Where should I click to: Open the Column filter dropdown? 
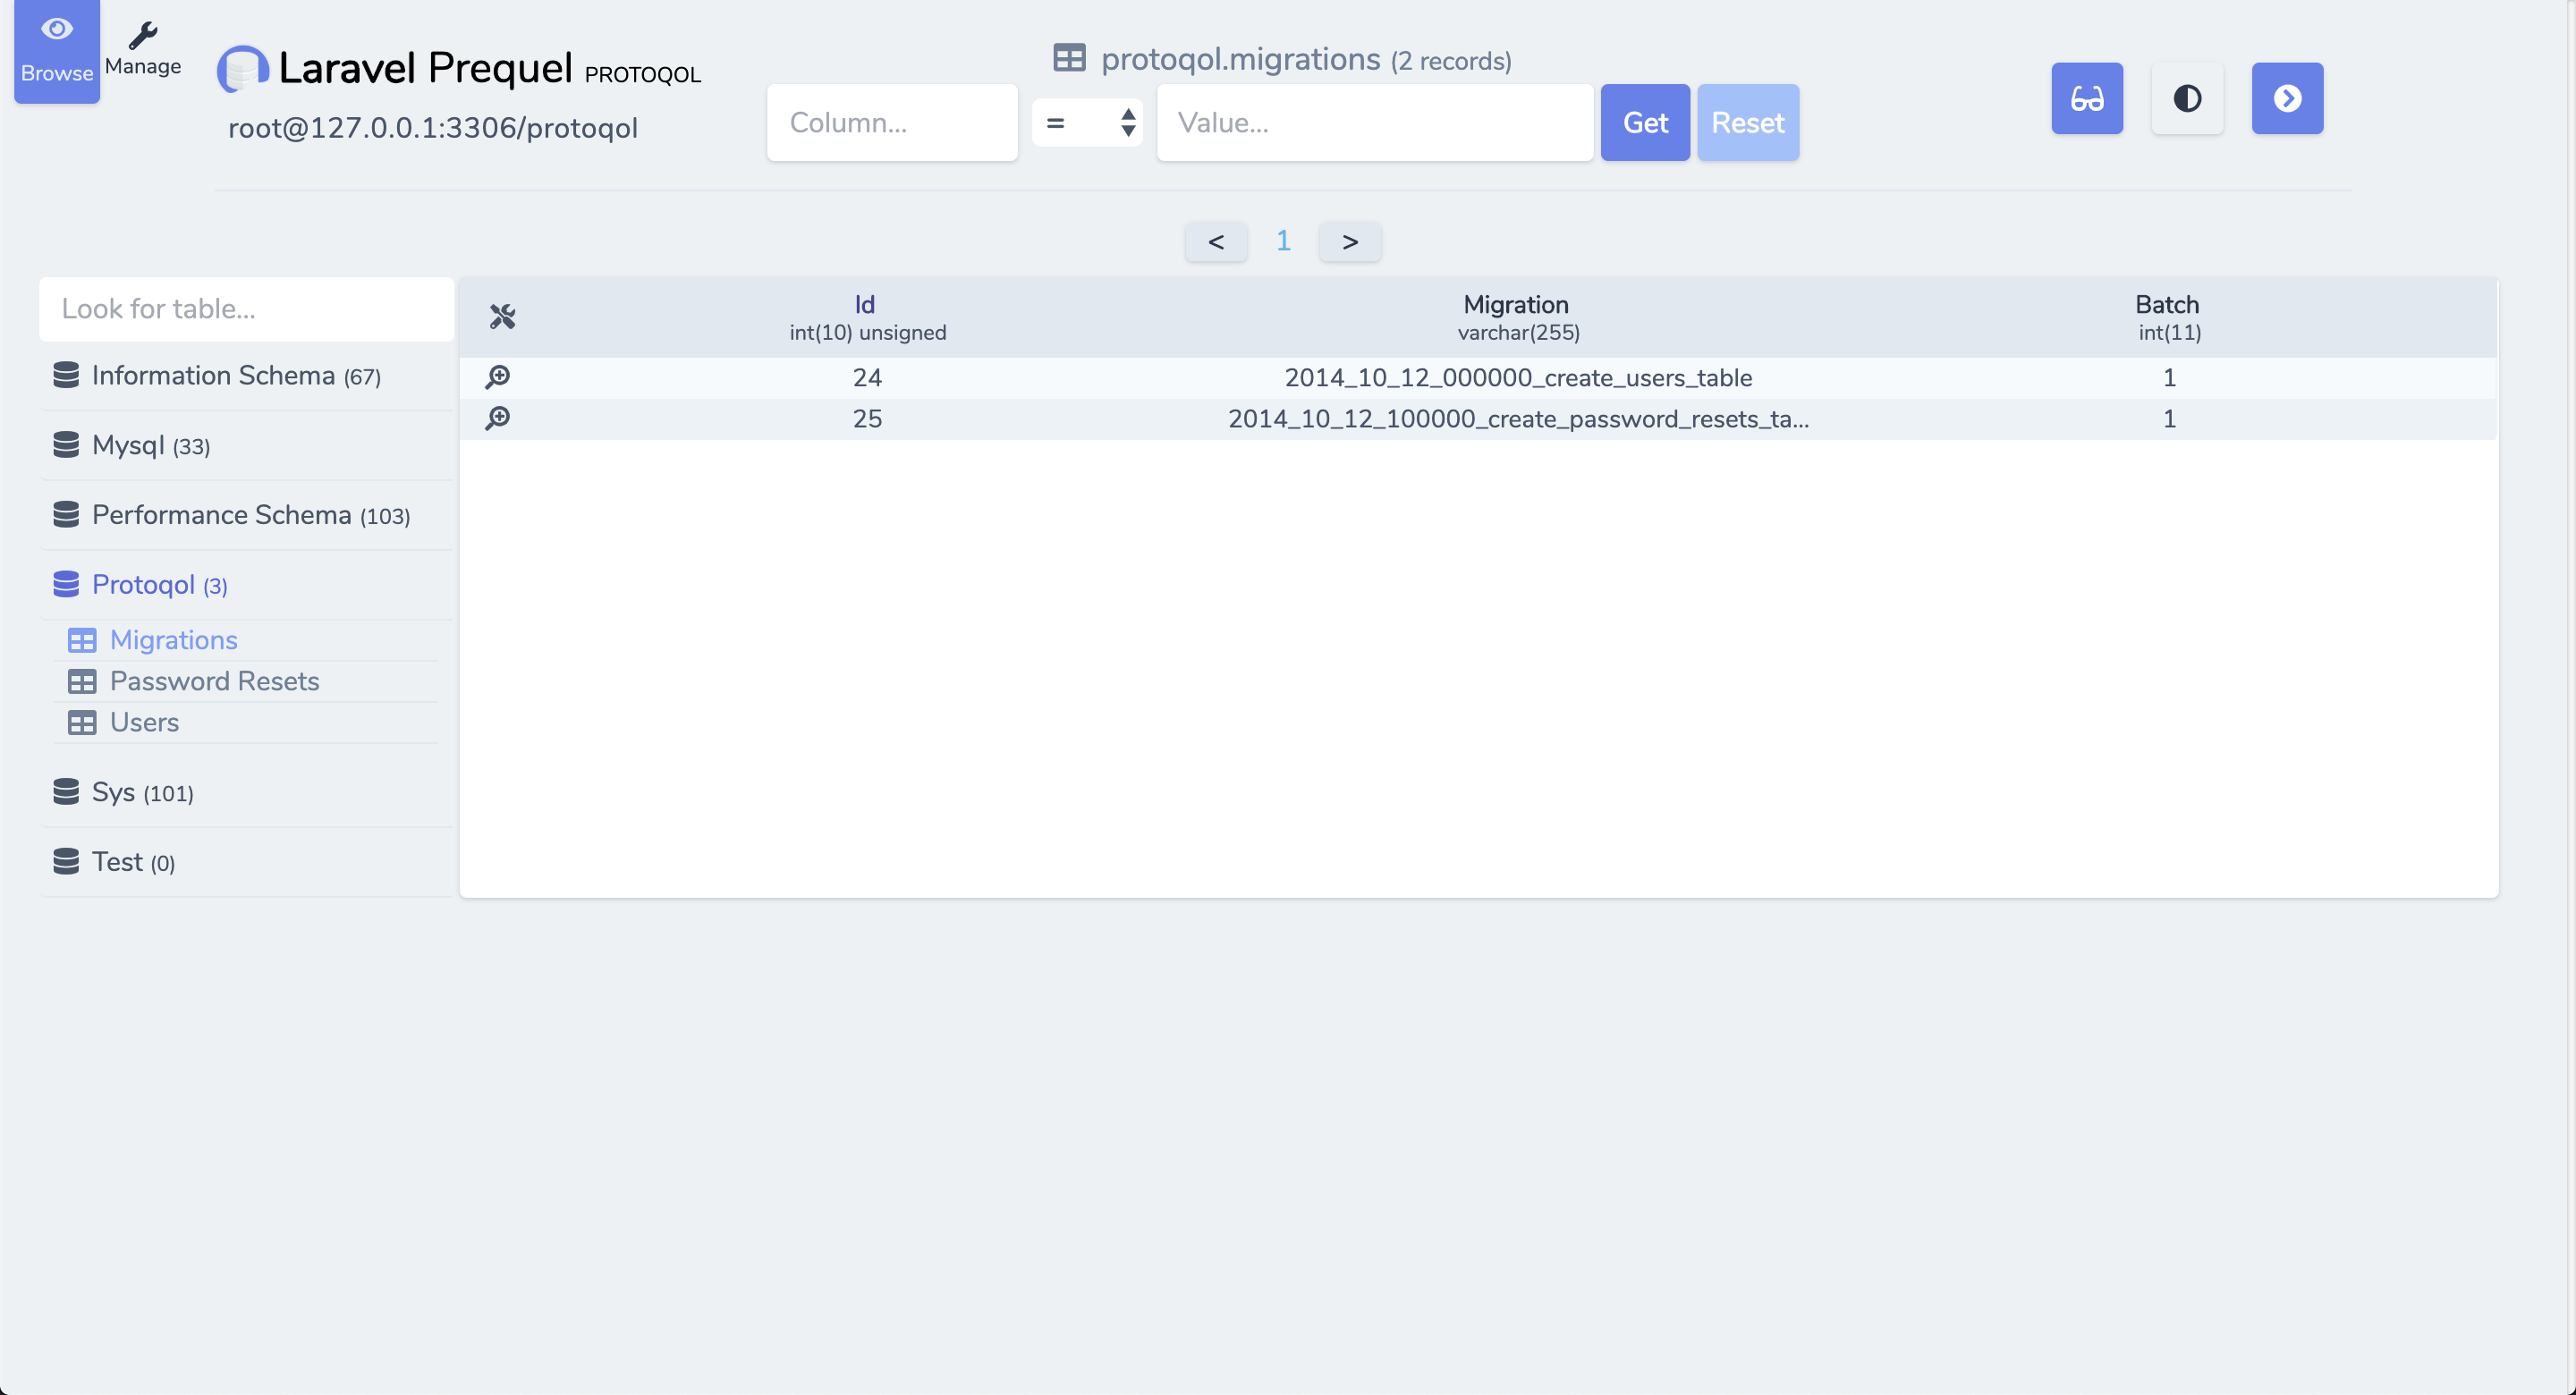[893, 122]
